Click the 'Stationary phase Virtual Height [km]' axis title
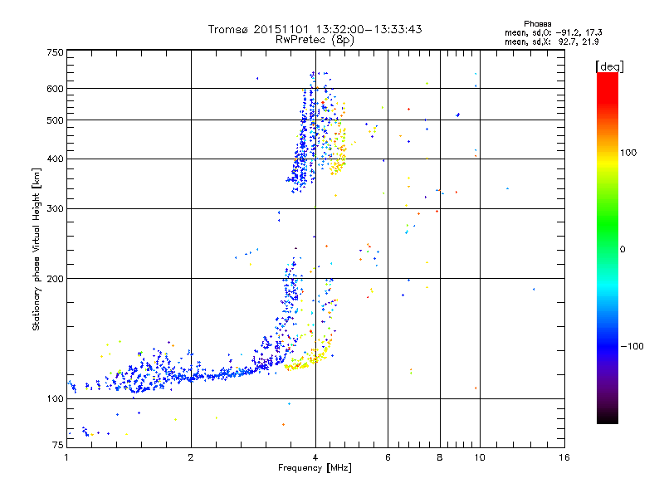Image resolution: width=664 pixels, height=498 pixels. tap(37, 249)
